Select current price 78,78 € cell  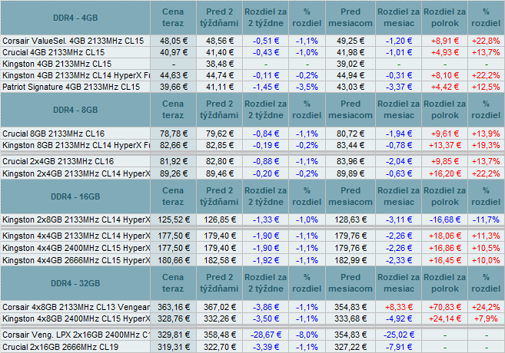[174, 134]
